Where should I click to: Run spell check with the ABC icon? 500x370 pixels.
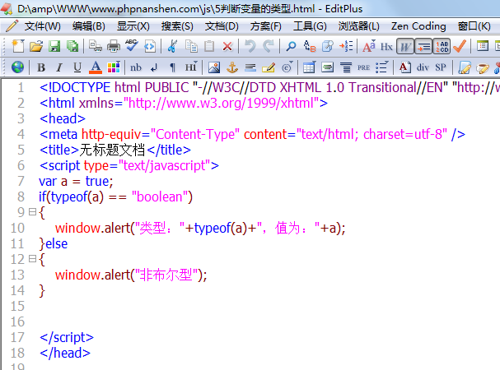click(131, 46)
